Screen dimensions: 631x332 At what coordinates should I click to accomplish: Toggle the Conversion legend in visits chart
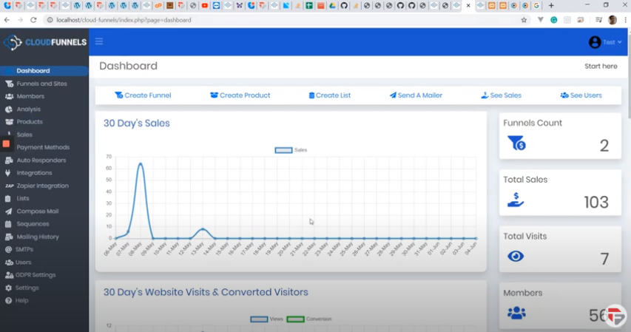308,319
